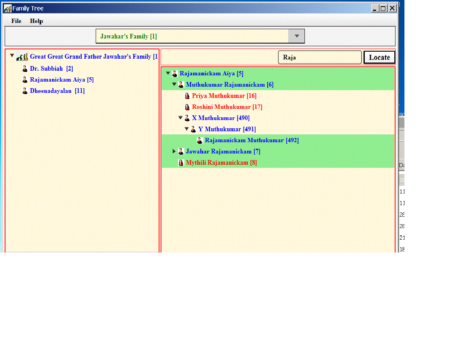Click inside the Raja search field
Image resolution: width=469 pixels, height=338 pixels.
coord(320,57)
